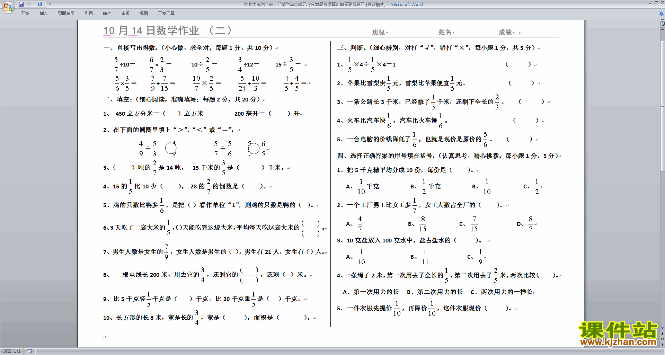The width and height of the screenshot is (665, 355).
Task: Click the Redo/Repeat icon
Action: 40,4
